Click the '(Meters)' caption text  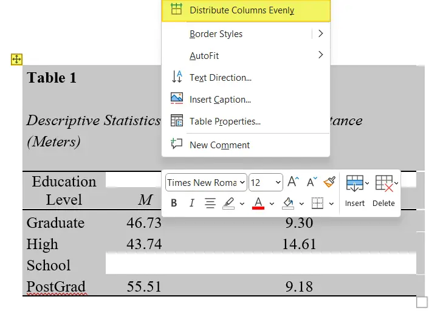53,142
